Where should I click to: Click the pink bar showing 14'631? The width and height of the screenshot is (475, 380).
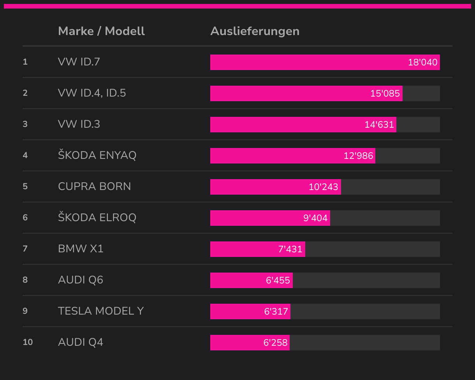pyautogui.click(x=303, y=125)
